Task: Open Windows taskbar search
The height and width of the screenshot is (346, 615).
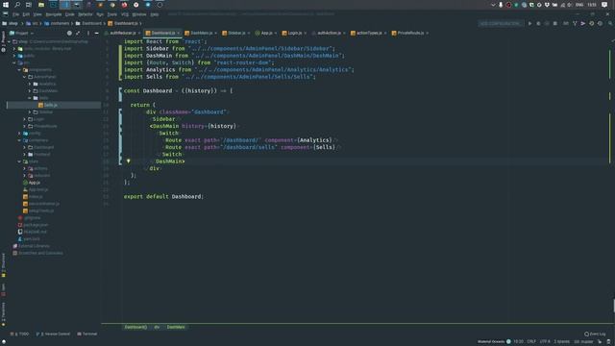Action: coord(17,5)
